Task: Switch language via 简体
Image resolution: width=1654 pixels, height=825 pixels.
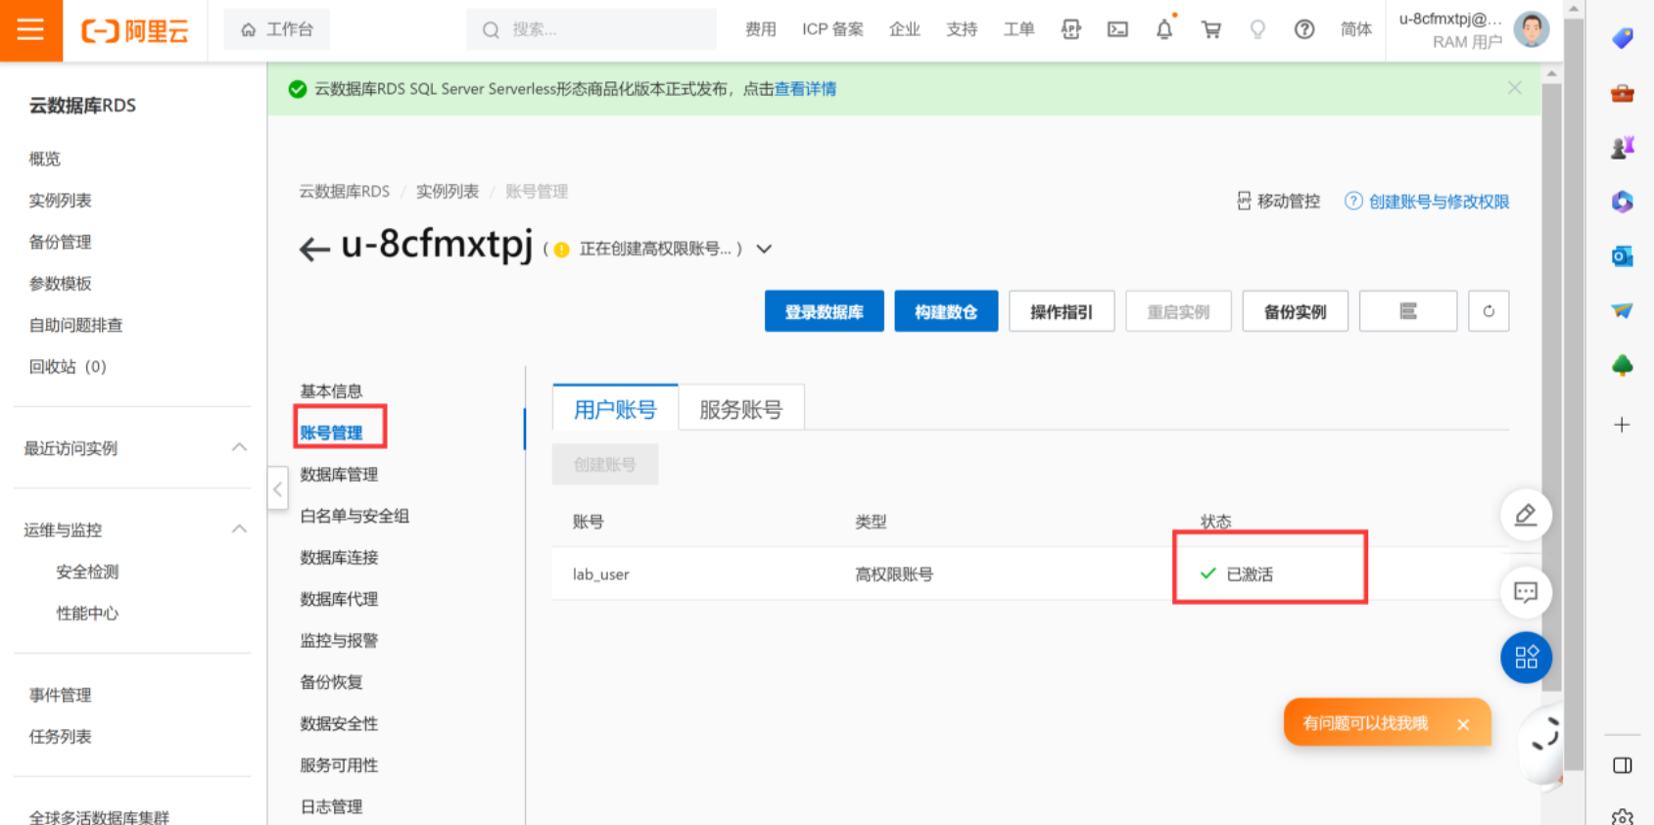Action: coord(1355,29)
